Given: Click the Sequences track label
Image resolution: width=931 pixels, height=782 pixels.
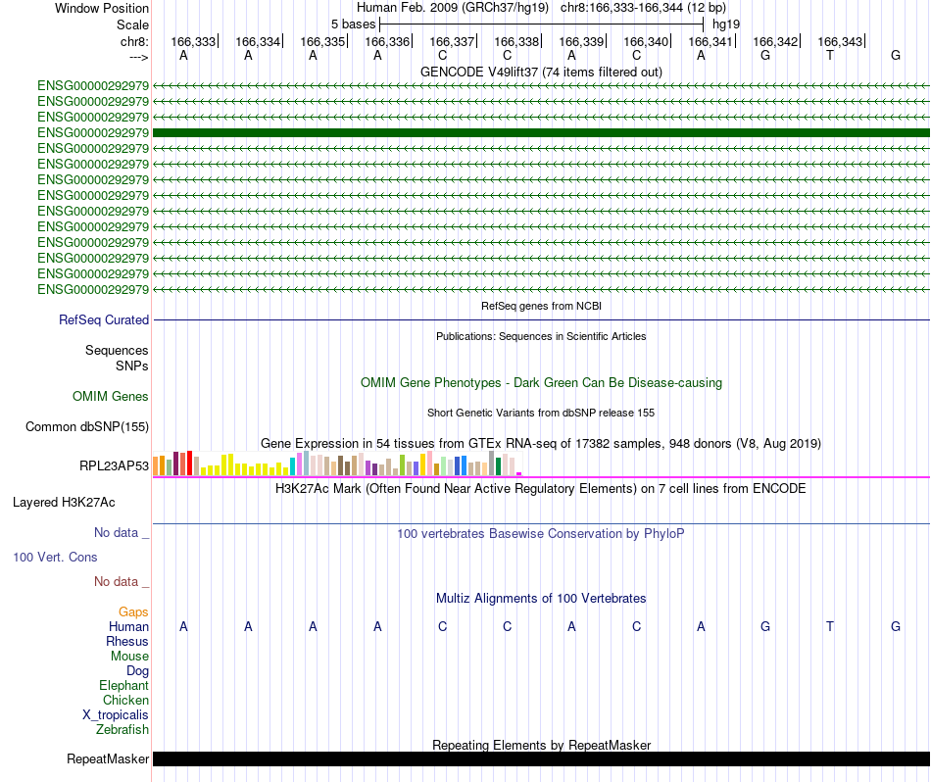Looking at the screenshot, I should pos(117,350).
